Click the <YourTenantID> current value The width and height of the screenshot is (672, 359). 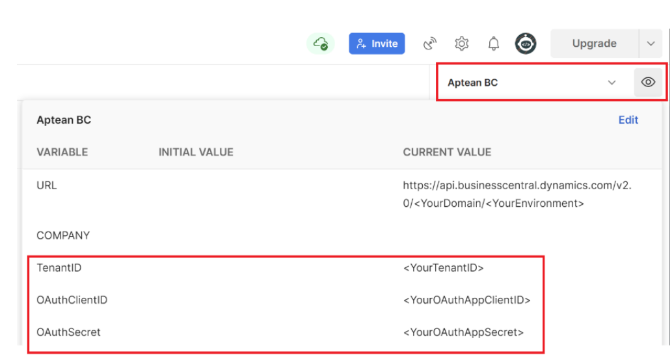443,267
